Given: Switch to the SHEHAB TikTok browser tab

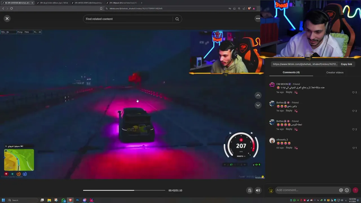Looking at the screenshot, I should point(17,3).
